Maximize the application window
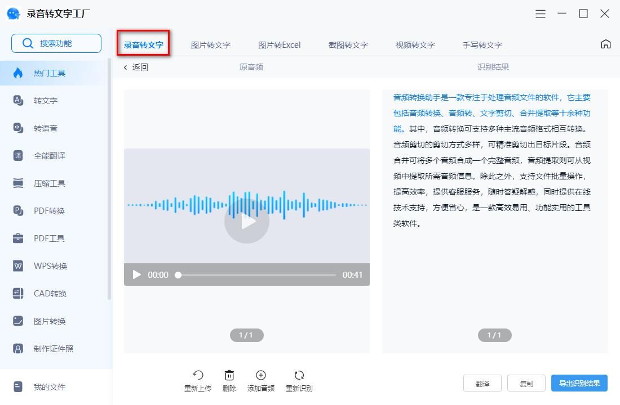620x405 pixels. [x=583, y=14]
